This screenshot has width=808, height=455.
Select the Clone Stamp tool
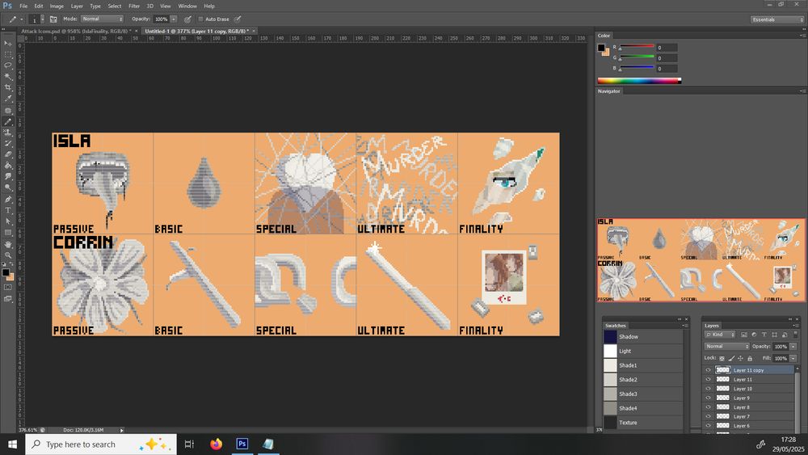click(8, 133)
